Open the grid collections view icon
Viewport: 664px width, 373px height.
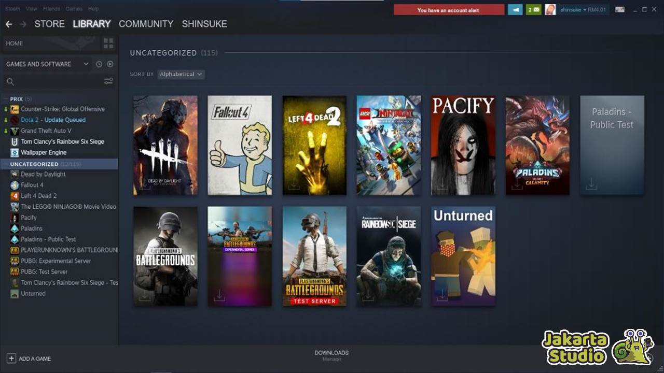pos(108,44)
